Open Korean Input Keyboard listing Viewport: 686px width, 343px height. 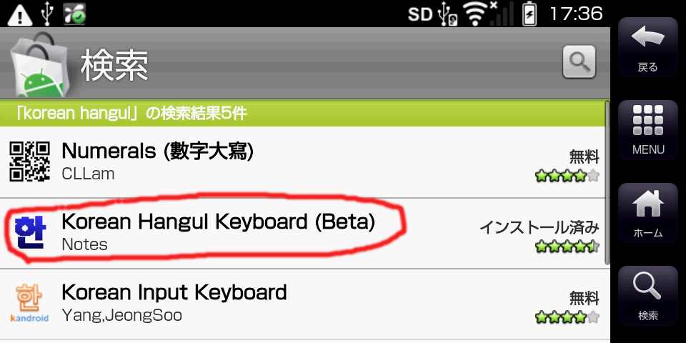[174, 292]
